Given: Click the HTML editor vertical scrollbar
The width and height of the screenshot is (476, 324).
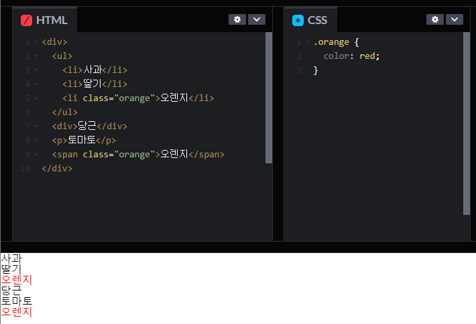Looking at the screenshot, I should [269, 98].
